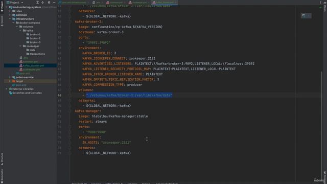Click the kafka-manager service key

pyautogui.click(x=88, y=111)
